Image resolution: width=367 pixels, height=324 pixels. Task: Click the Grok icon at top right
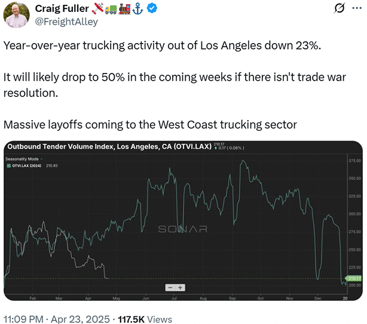tap(340, 9)
